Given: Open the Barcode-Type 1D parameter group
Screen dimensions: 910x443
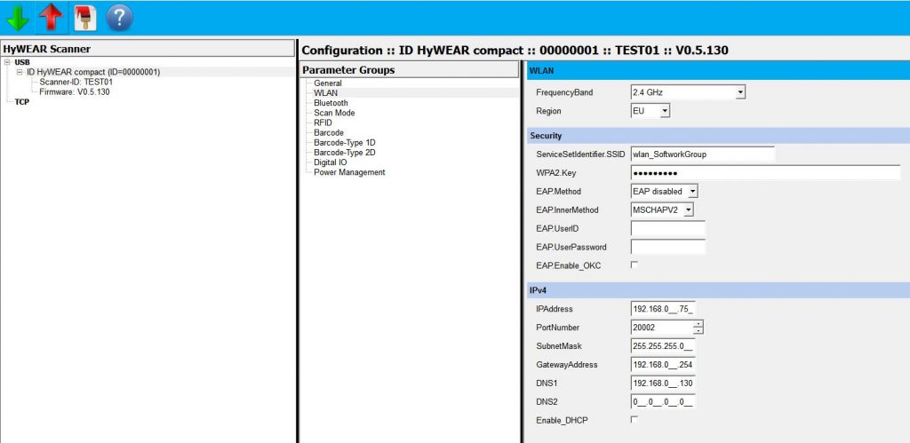Looking at the screenshot, I should click(x=345, y=143).
